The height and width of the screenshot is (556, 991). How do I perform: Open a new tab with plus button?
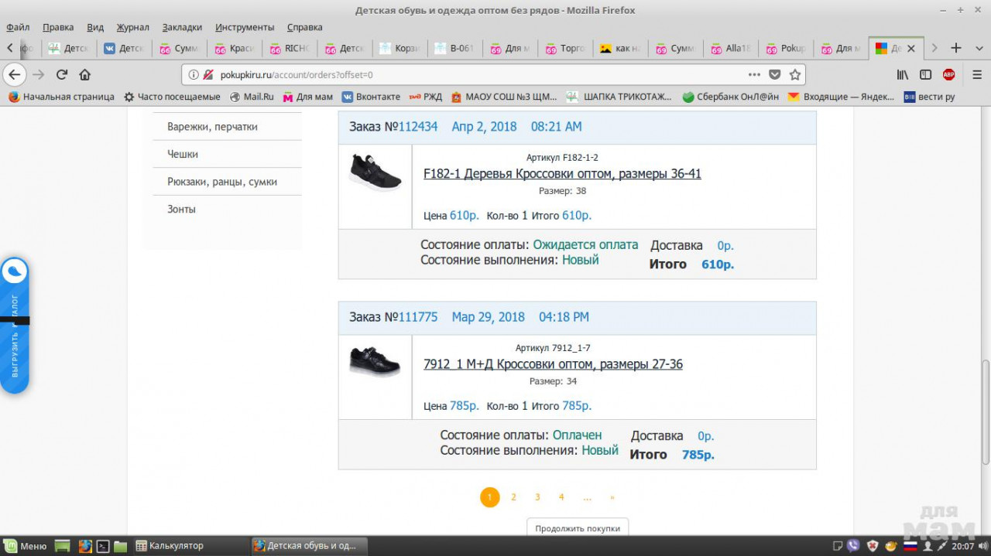[x=956, y=48]
